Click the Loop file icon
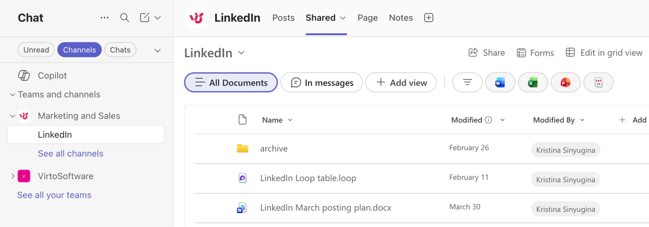Viewport: 649px width, 227px height. coord(242,178)
